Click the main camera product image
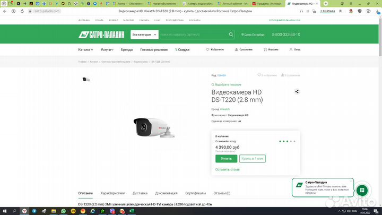The height and width of the screenshot is (215, 382). [154, 128]
